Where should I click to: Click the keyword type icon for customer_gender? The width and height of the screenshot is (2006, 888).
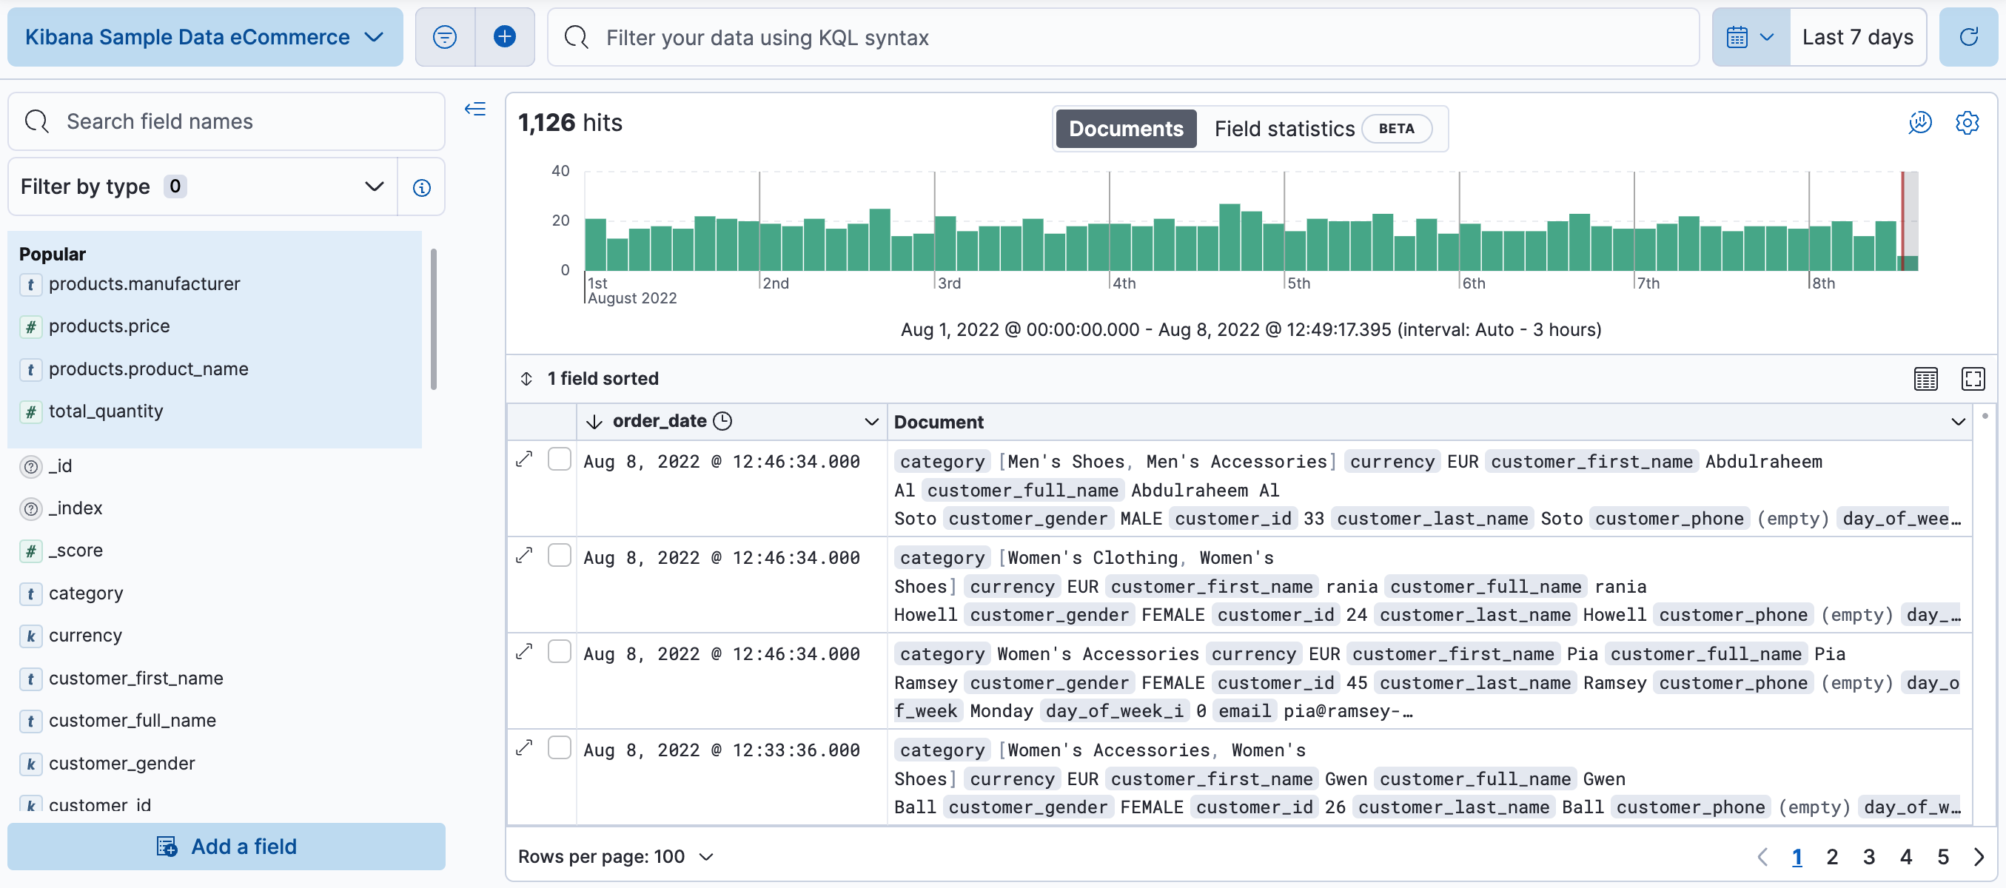point(30,764)
